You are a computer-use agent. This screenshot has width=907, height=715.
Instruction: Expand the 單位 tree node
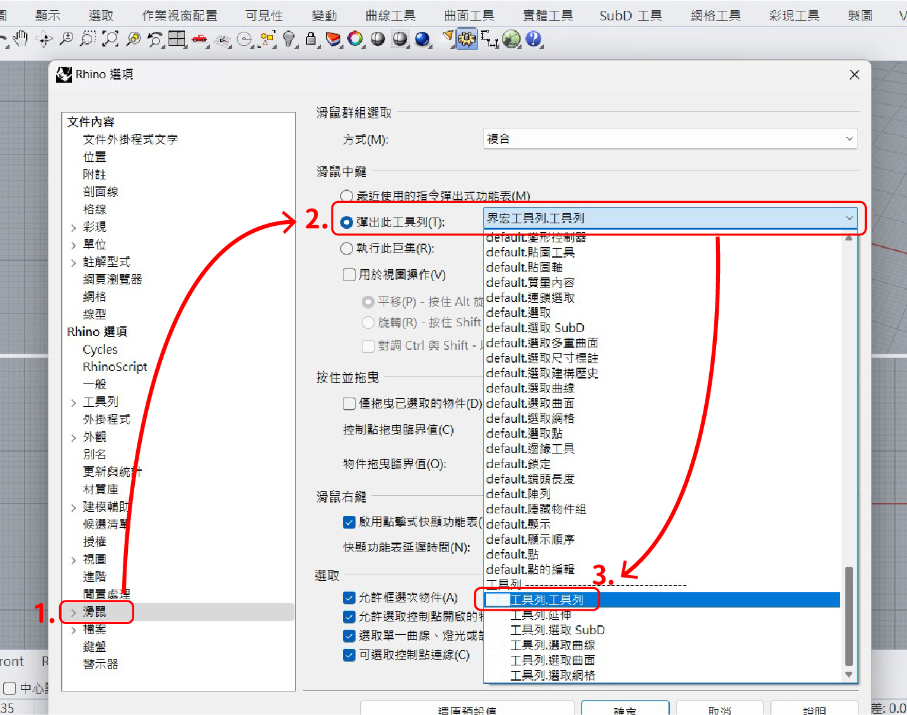point(73,245)
